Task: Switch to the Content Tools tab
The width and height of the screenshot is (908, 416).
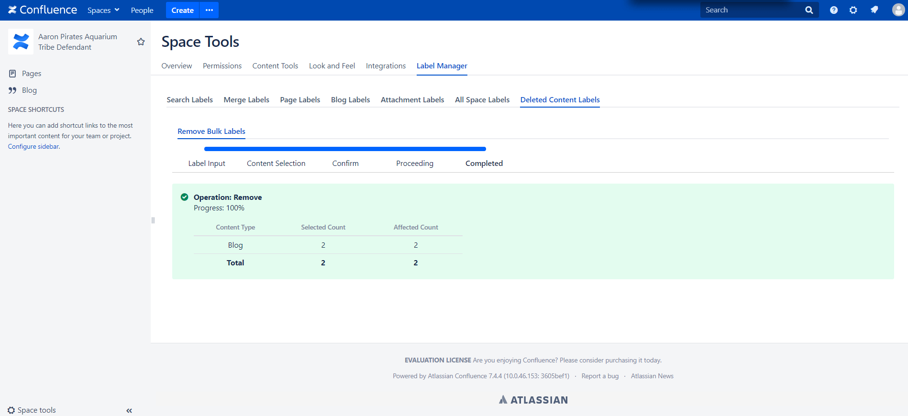Action: tap(275, 66)
